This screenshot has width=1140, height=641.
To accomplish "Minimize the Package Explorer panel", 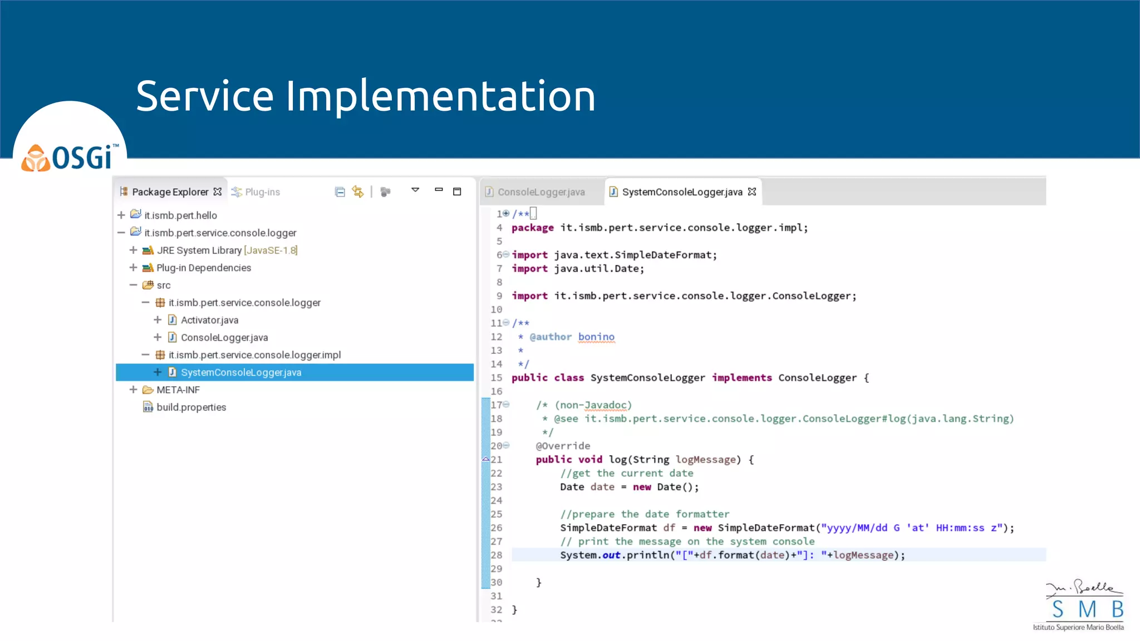I will 439,190.
